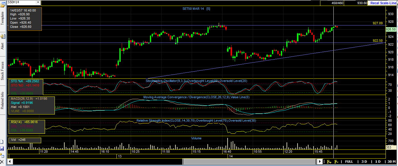398x166 pixels.
Task: Switch chart to 1 D range
Action: [378, 162]
